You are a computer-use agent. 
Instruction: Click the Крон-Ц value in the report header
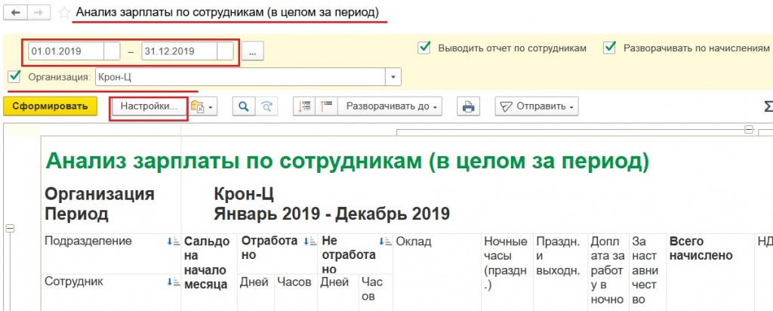[244, 194]
